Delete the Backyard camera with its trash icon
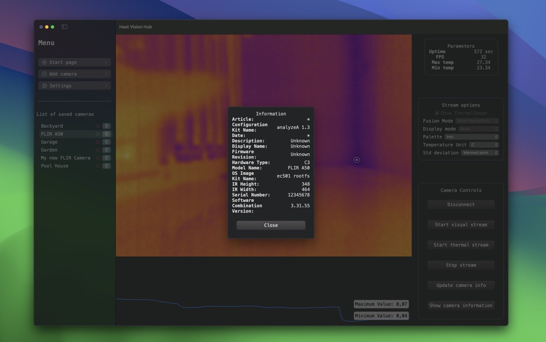Screen dimensions: 546x342 point(106,126)
